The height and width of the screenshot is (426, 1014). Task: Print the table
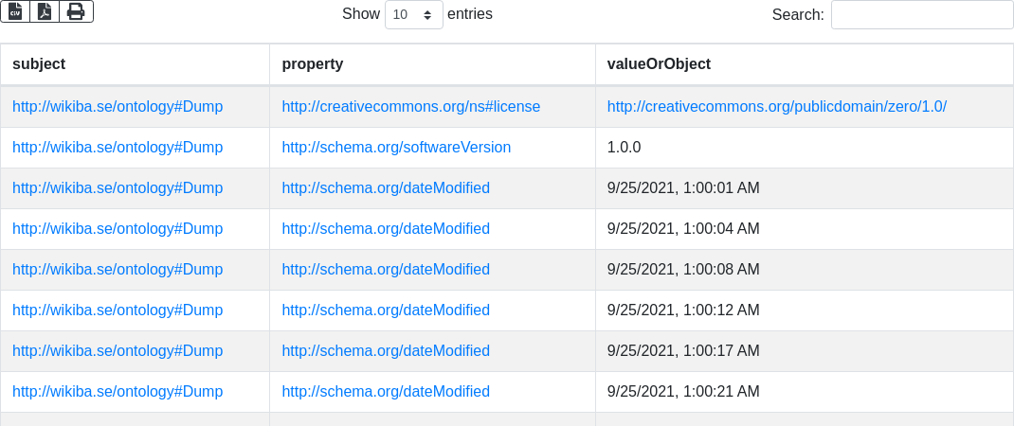click(x=76, y=11)
